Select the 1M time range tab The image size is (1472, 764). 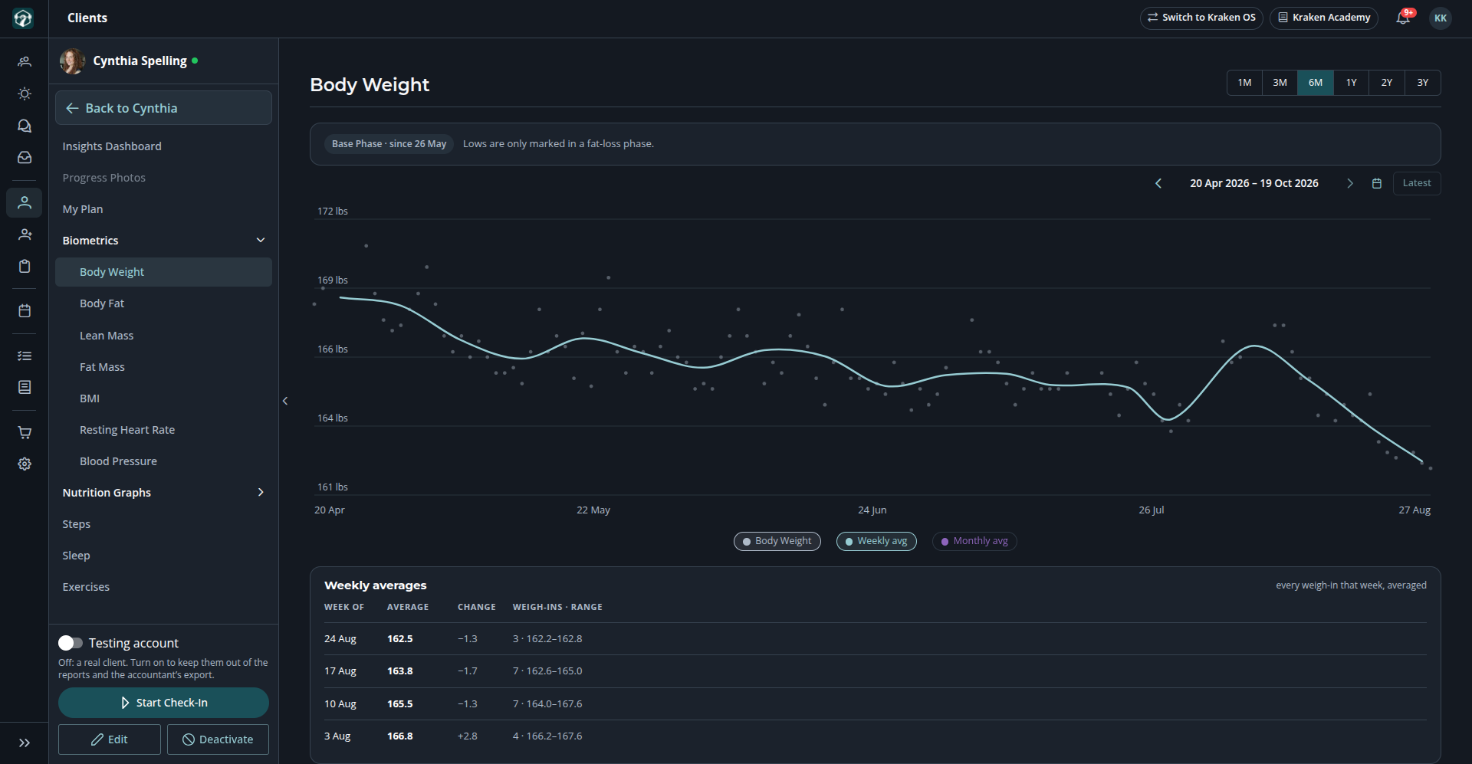pyautogui.click(x=1244, y=83)
